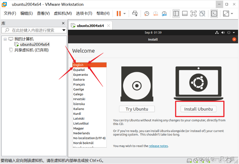Take a snapshot of the virtual machine
The image size is (239, 164).
point(147,14)
